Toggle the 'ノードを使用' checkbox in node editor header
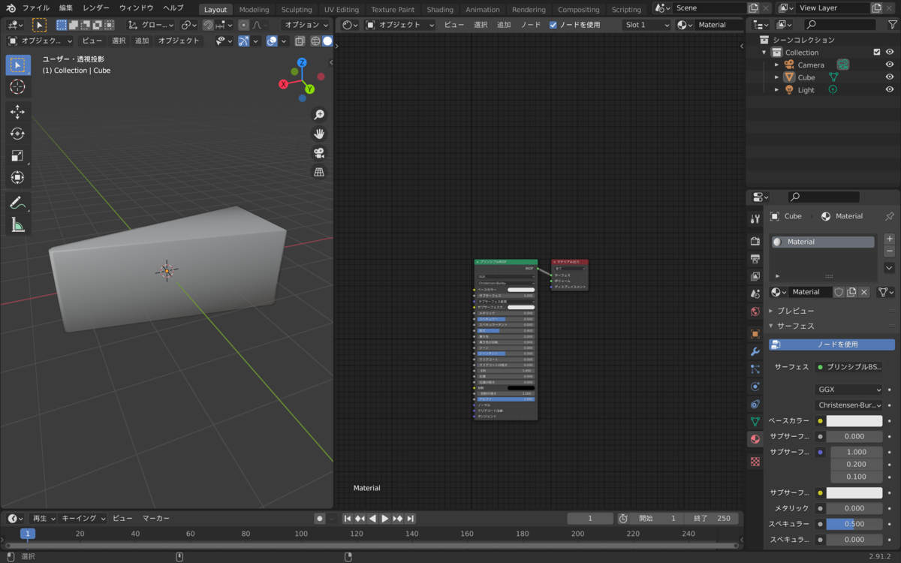 pos(553,25)
